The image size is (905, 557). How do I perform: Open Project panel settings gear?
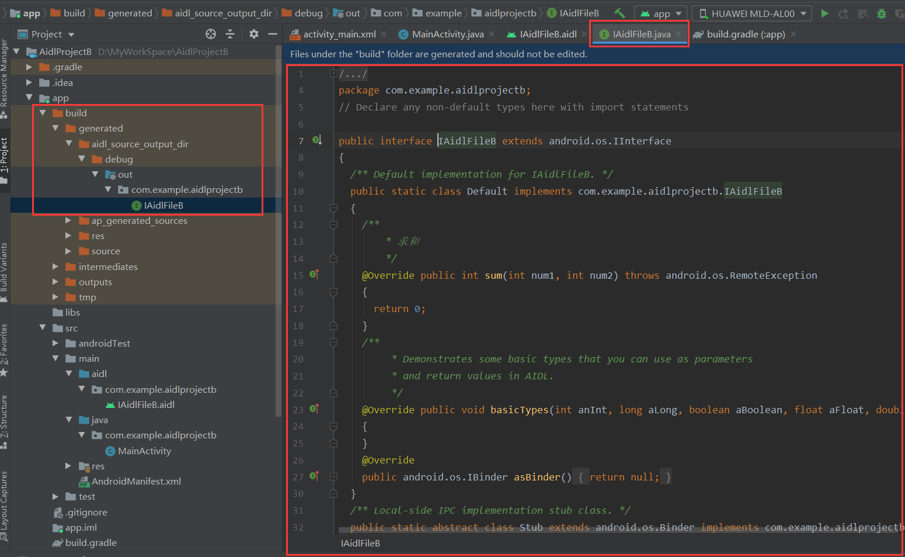[x=253, y=34]
